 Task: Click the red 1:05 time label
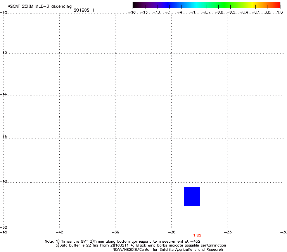click(197, 235)
